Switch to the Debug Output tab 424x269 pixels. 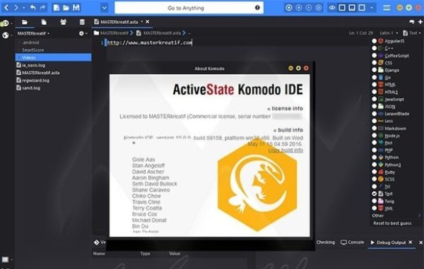[388, 243]
